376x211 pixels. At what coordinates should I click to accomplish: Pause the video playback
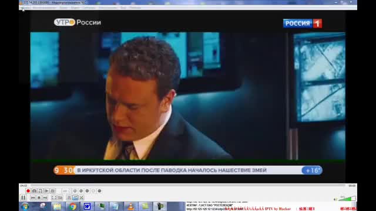coord(23,198)
